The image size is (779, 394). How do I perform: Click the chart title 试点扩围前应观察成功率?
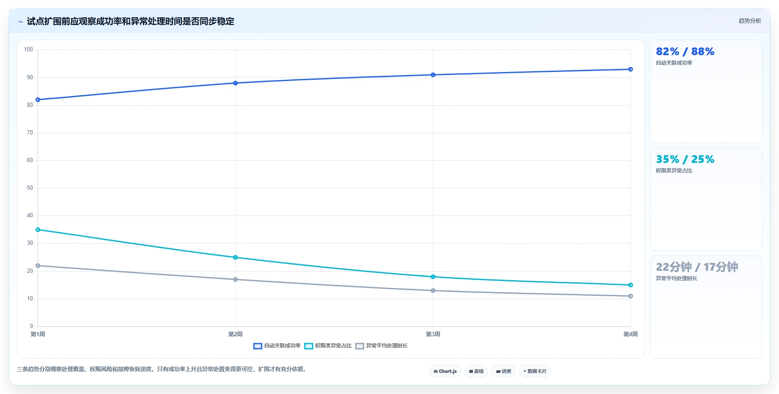[130, 21]
